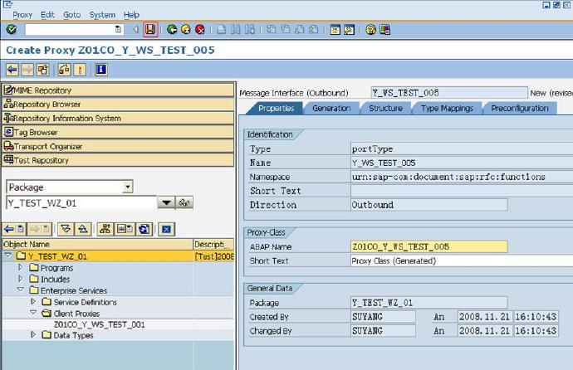Switch to the Generation tab

coord(331,109)
